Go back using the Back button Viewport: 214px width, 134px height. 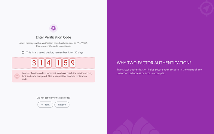45,105
